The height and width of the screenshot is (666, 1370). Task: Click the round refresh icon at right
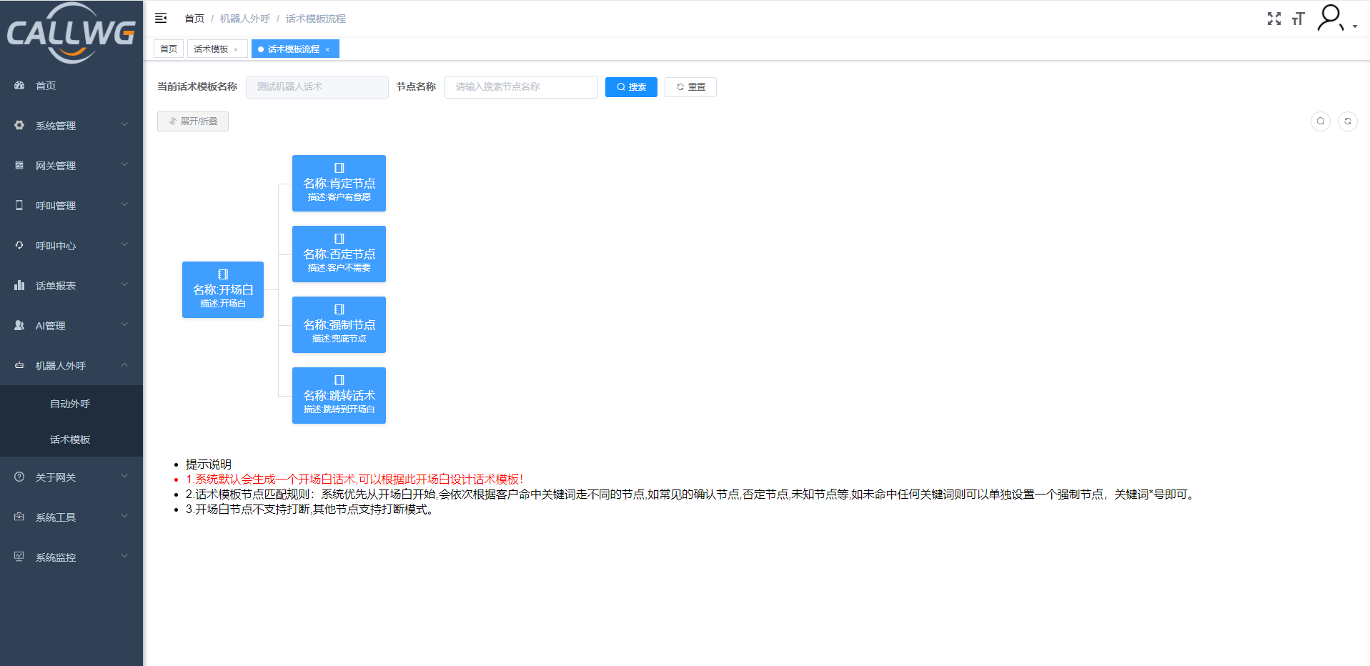1347,121
